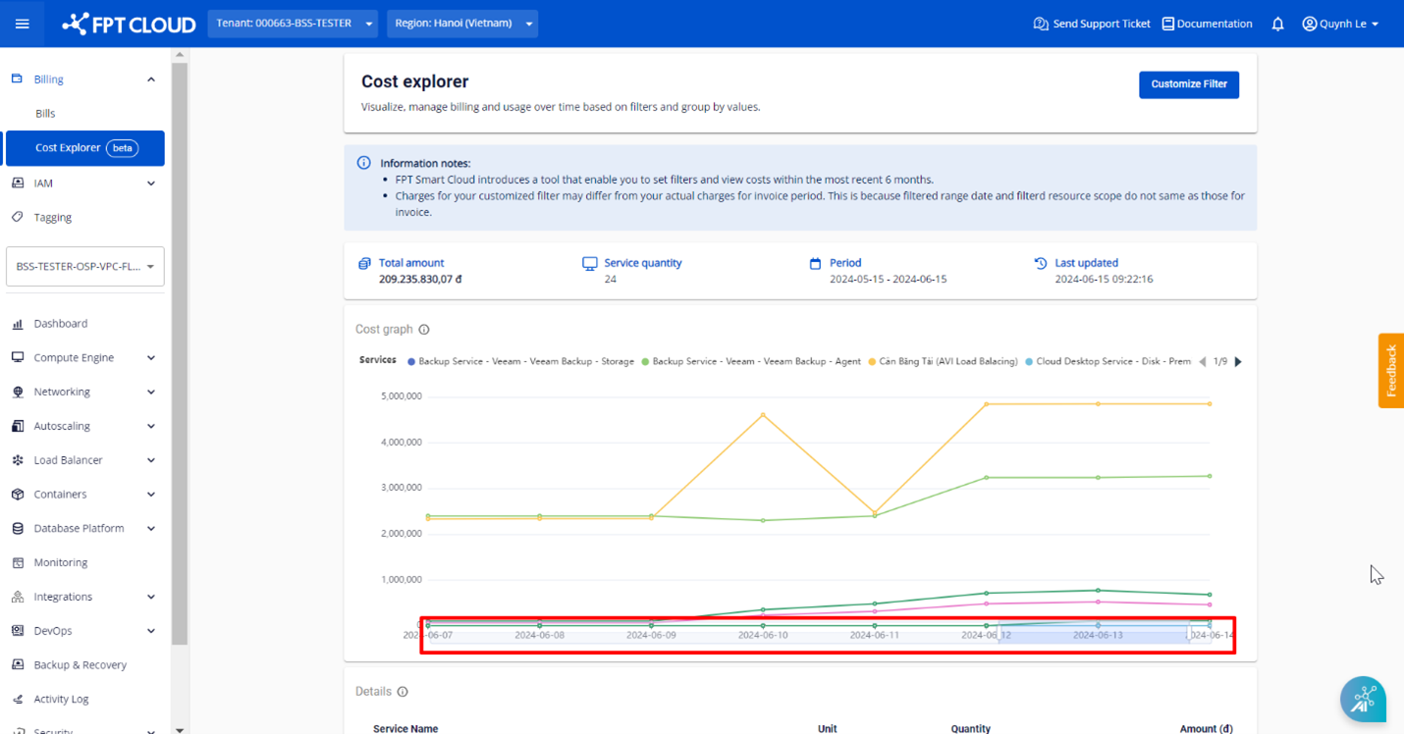Click the Cost graph info icon
This screenshot has height=734, width=1404.
coord(424,330)
